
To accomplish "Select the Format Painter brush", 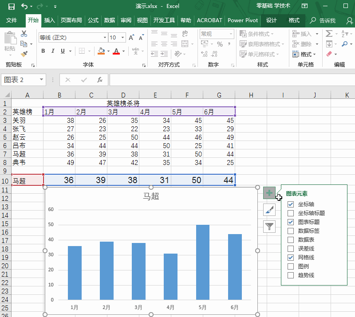I will point(24,54).
